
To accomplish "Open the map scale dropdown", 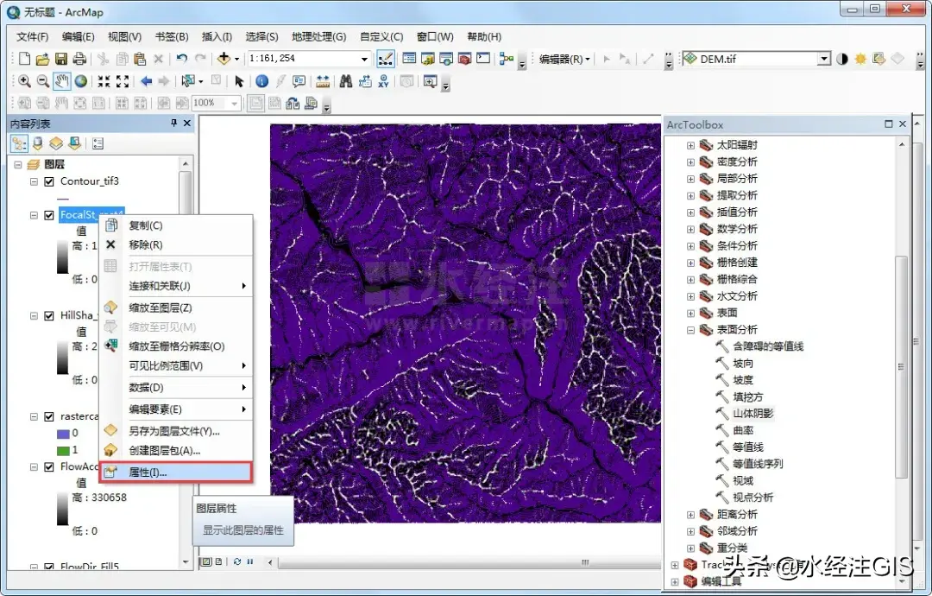I will click(366, 59).
